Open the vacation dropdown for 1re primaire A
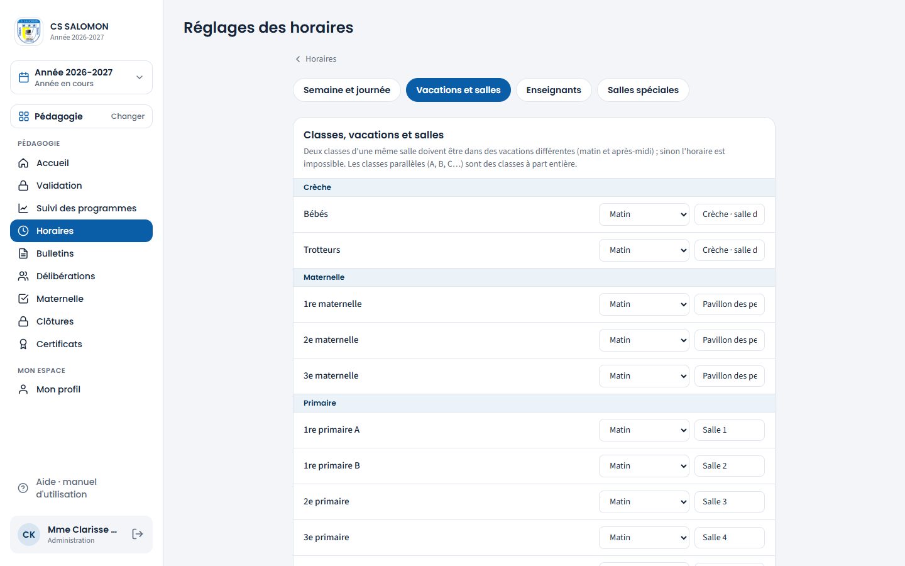 [644, 430]
